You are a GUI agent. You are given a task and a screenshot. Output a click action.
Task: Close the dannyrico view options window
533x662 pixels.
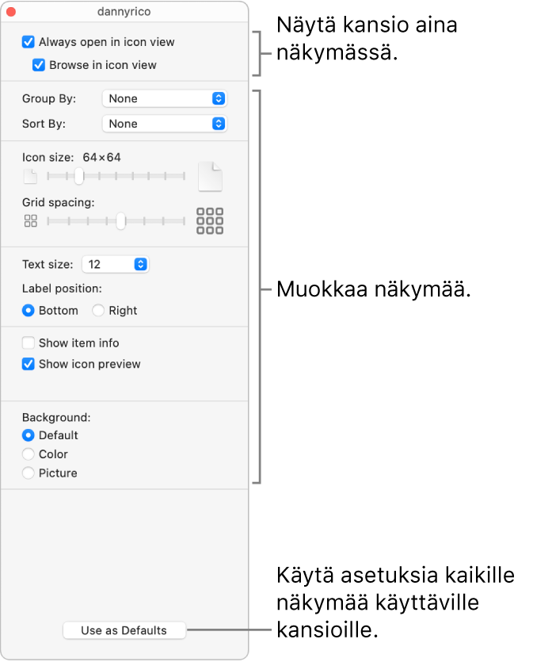pos(11,12)
